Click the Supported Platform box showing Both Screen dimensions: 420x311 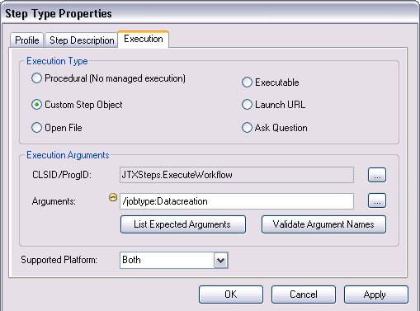tap(174, 260)
